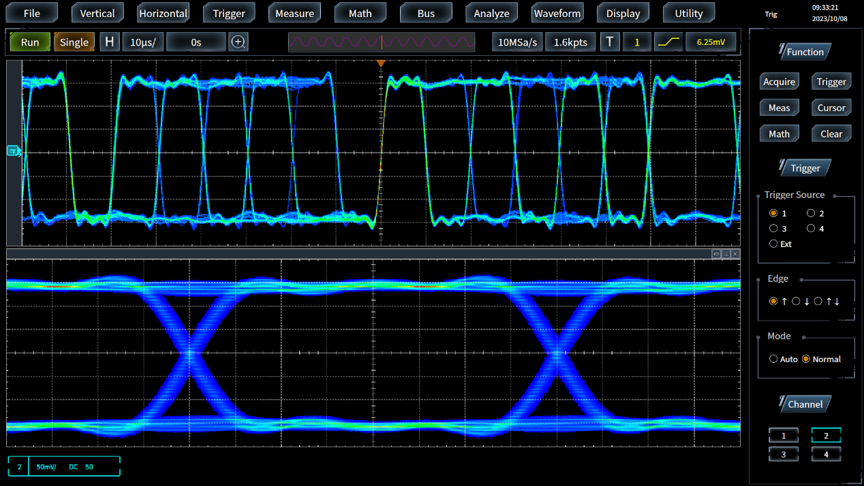Open the Analyze menu

tap(491, 13)
